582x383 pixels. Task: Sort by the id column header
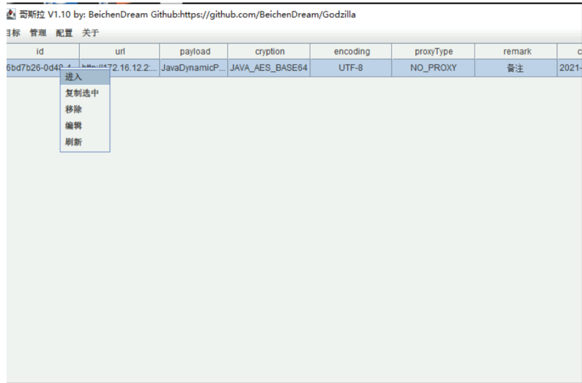[x=43, y=51]
